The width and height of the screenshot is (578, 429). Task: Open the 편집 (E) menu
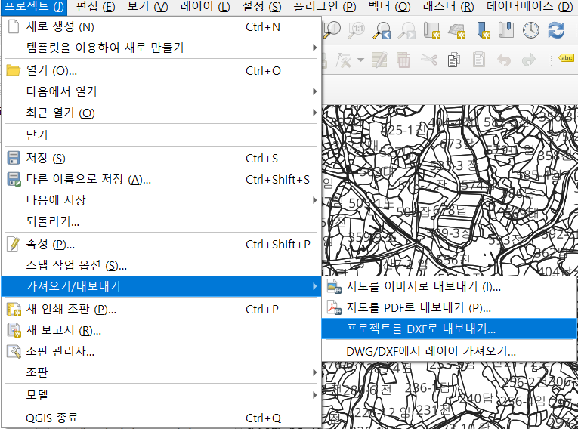[x=96, y=7]
